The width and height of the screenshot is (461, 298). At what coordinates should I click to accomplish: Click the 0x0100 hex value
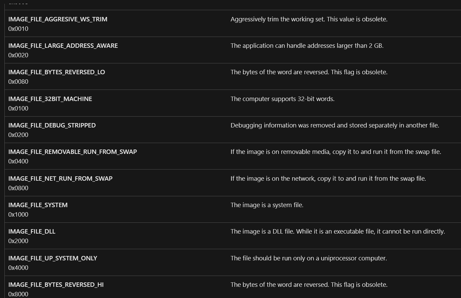[x=18, y=108]
